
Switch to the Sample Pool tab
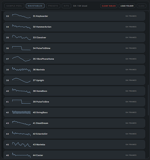[x=14, y=6]
